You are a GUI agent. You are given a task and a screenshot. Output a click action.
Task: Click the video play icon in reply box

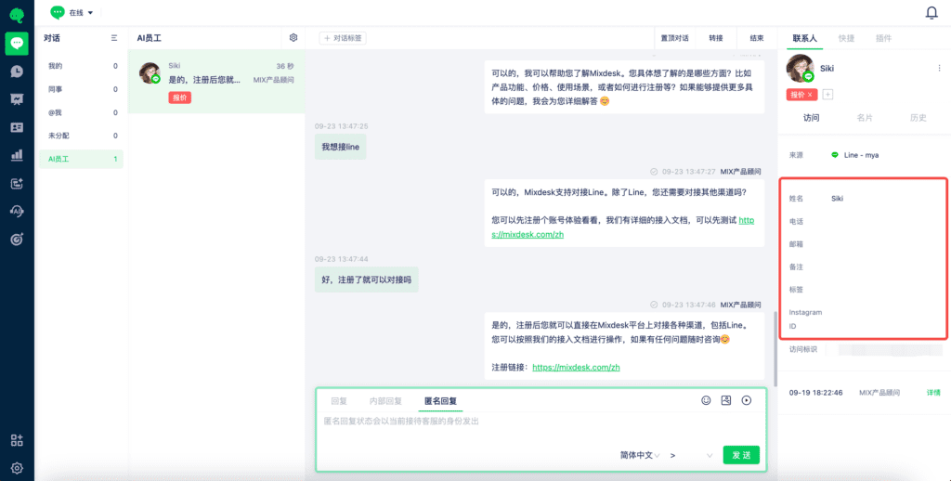(747, 400)
